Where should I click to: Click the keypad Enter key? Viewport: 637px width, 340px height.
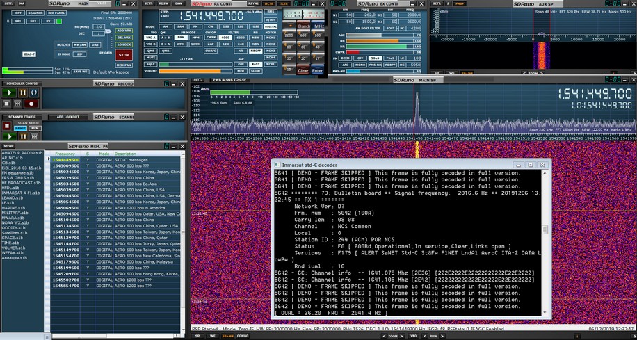[x=318, y=70]
